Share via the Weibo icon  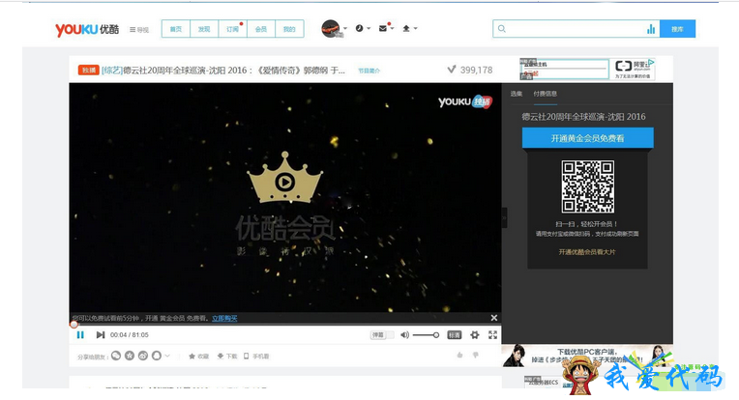(143, 356)
